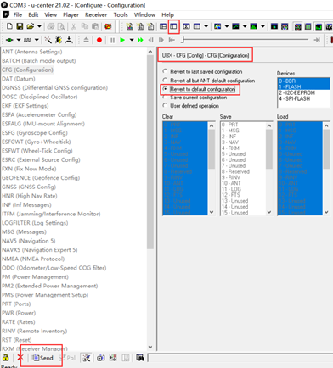Click scroll-down arrow of the Clear list

click(x=212, y=212)
